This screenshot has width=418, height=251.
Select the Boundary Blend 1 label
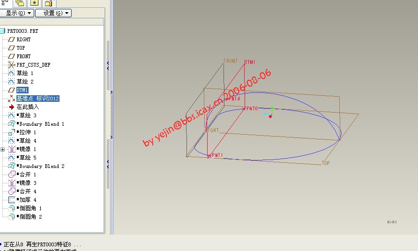(x=42, y=124)
